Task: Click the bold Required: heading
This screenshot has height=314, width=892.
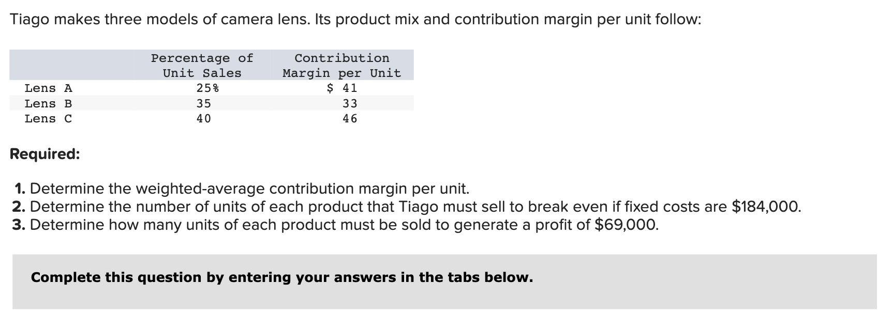Action: pos(45,154)
